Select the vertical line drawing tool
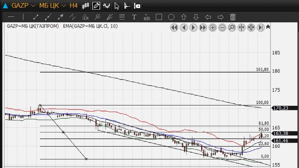Image resolution: width=299 pixels, height=168 pixels. click(23, 17)
